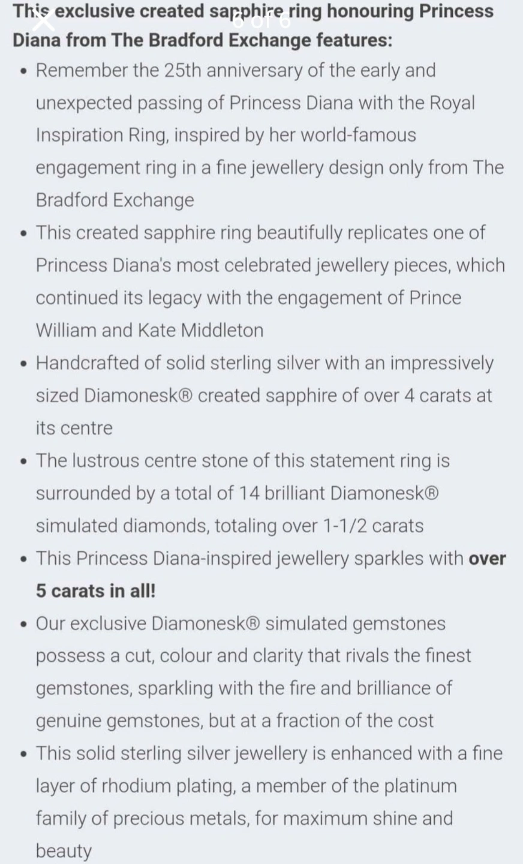
Task: Click the bullet point about the 25th anniversary
Action: pyautogui.click(x=235, y=70)
